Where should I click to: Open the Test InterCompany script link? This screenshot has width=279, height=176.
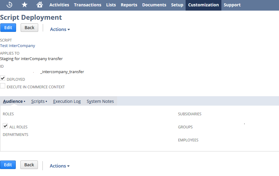tap(18, 46)
